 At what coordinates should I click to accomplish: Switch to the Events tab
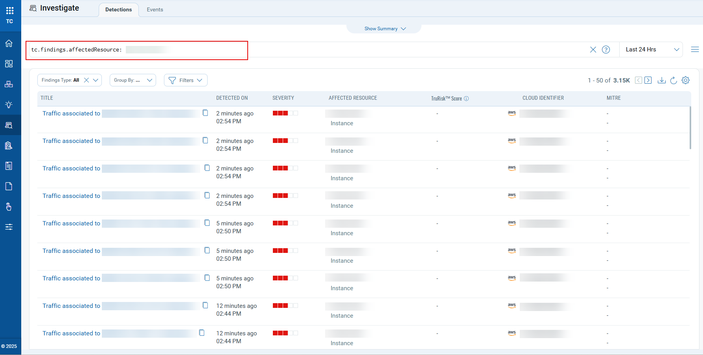coord(155,9)
